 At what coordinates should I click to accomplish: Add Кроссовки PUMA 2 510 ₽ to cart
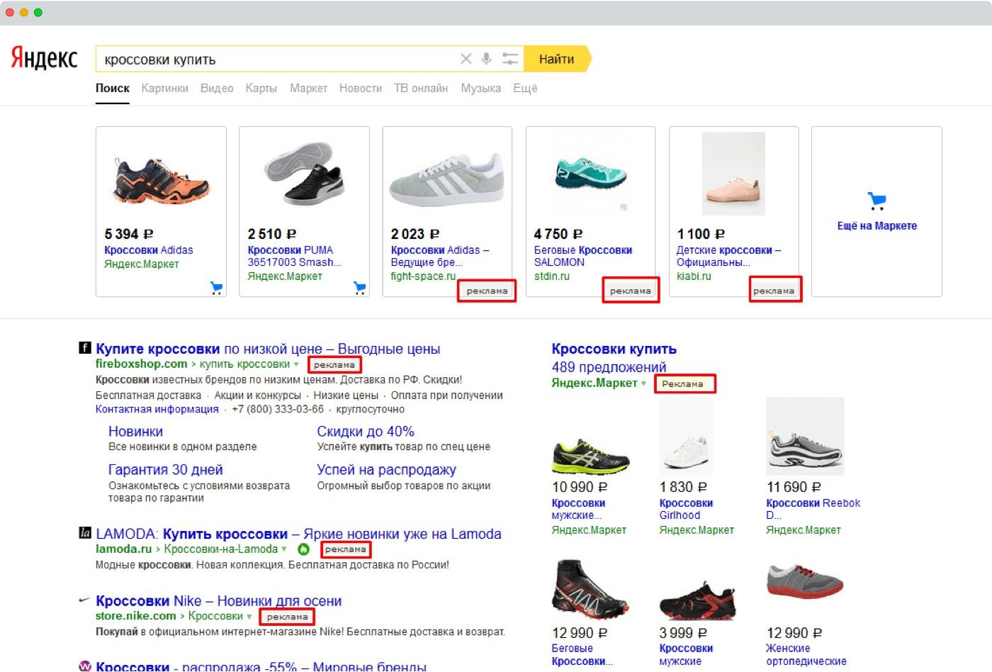360,288
